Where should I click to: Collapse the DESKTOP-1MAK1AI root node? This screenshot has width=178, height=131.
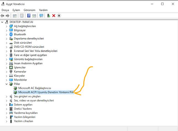(x=2, y=22)
